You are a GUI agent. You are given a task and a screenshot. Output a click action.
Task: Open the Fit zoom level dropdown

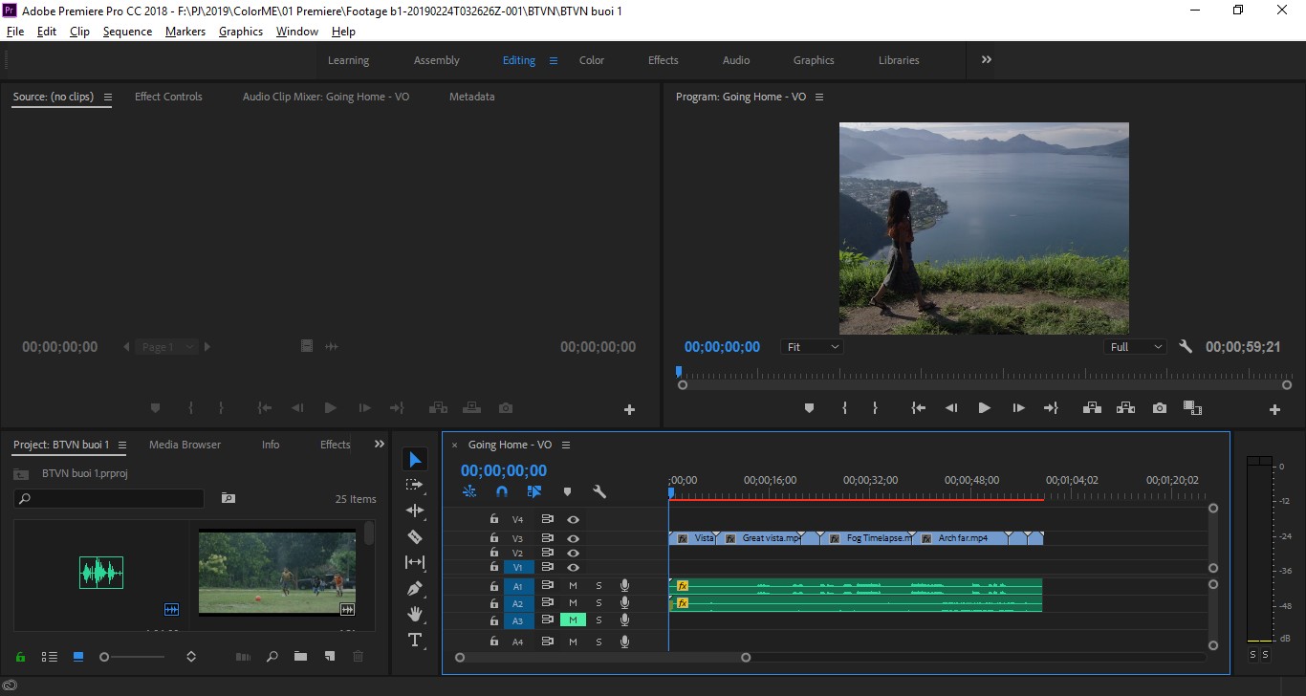click(x=813, y=347)
